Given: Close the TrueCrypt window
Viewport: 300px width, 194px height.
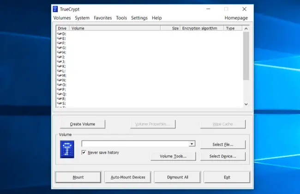Looking at the screenshot, I should click(x=244, y=9).
